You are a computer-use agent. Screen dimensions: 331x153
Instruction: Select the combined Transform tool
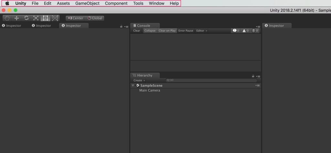tap(55, 18)
